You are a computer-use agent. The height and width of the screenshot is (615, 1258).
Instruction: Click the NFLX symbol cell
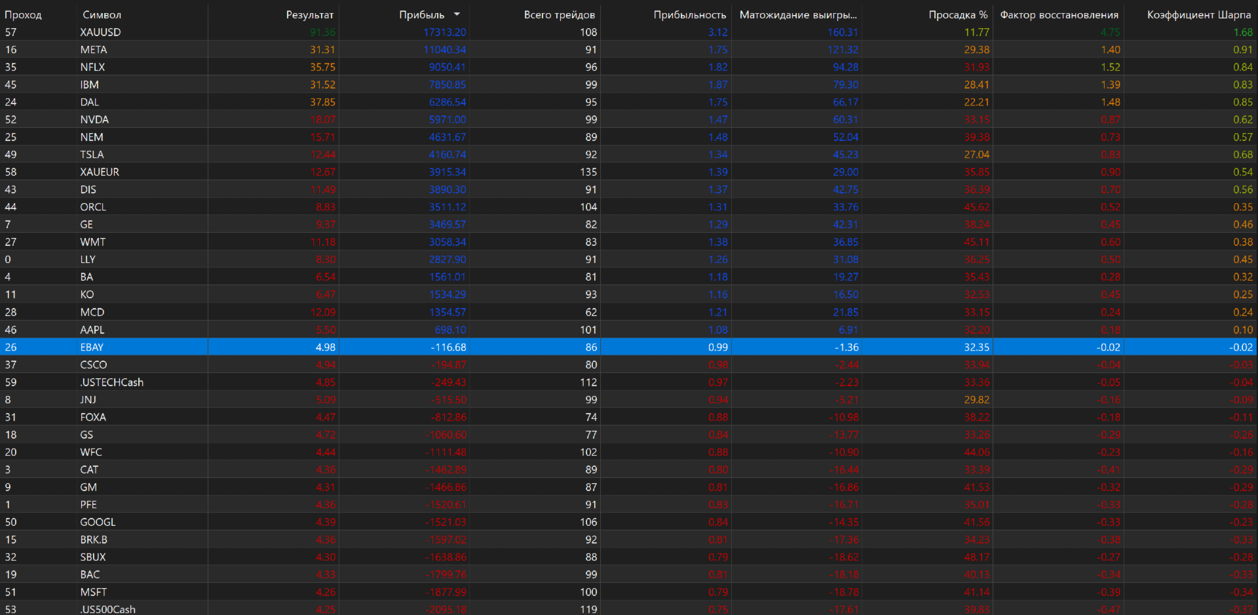click(92, 67)
